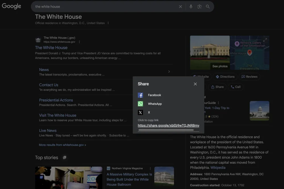Open the Contact Us sitelink
The image size is (284, 189).
click(49, 85)
